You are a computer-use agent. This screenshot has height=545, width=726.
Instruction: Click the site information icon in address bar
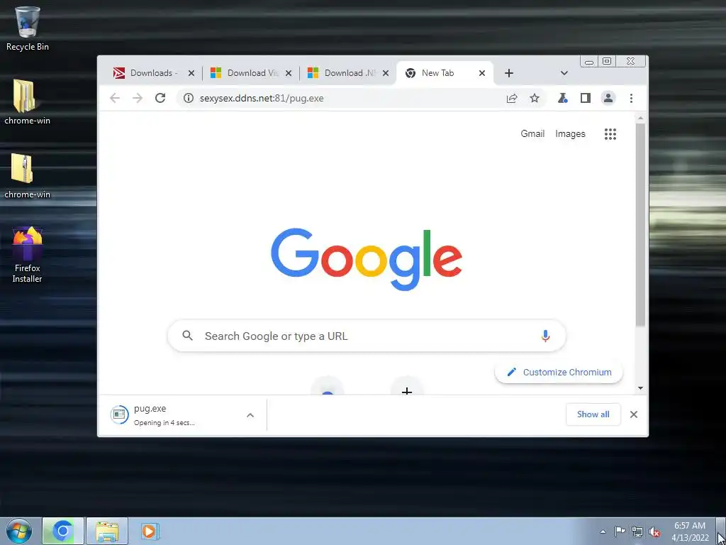[x=188, y=98]
